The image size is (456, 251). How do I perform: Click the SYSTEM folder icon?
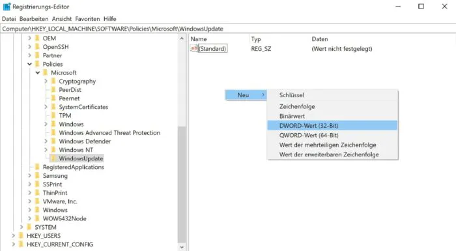click(x=29, y=227)
